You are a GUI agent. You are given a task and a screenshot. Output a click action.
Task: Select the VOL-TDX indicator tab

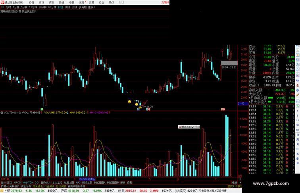click(x=28, y=183)
